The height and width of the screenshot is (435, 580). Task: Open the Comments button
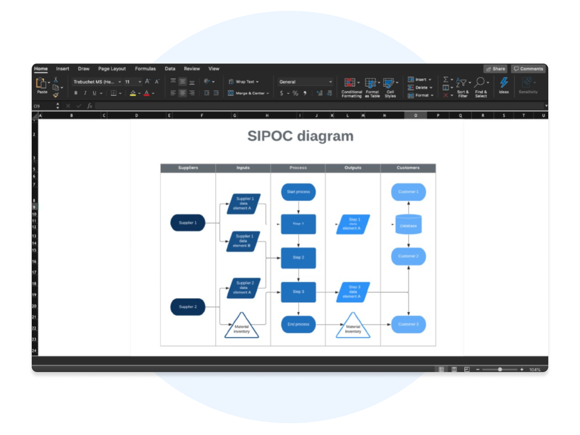click(x=528, y=69)
